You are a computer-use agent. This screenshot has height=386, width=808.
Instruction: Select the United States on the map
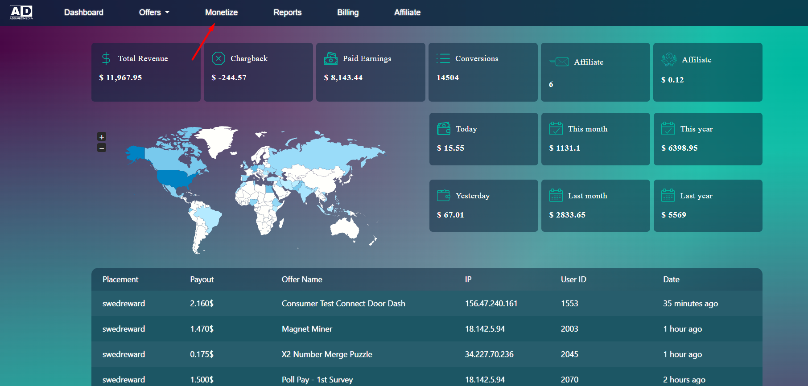tap(176, 178)
